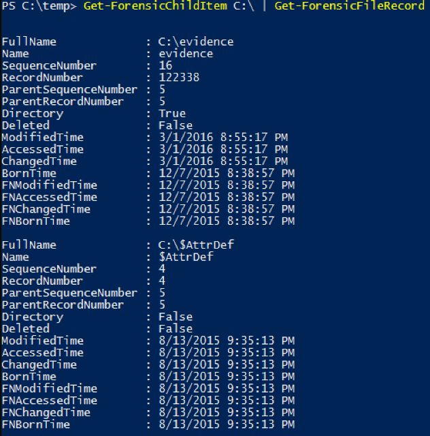
Task: Click the Directory True value
Action: pyautogui.click(x=172, y=114)
